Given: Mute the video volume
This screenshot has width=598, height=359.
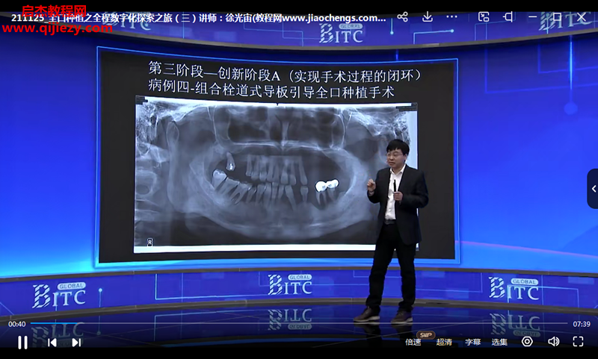Looking at the screenshot, I should (x=553, y=342).
